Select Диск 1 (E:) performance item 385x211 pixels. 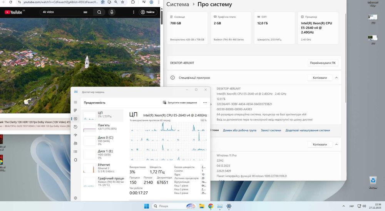click(102, 154)
